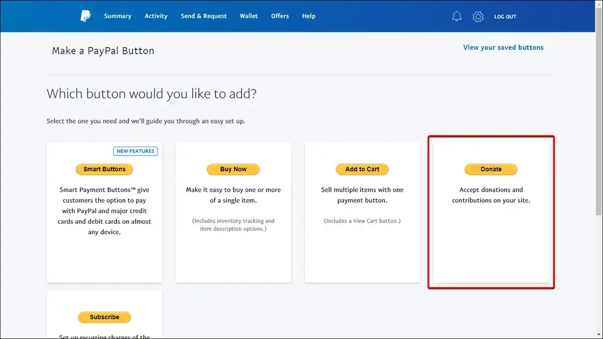This screenshot has height=339, width=603.
Task: Open the notifications bell icon
Action: (x=456, y=16)
